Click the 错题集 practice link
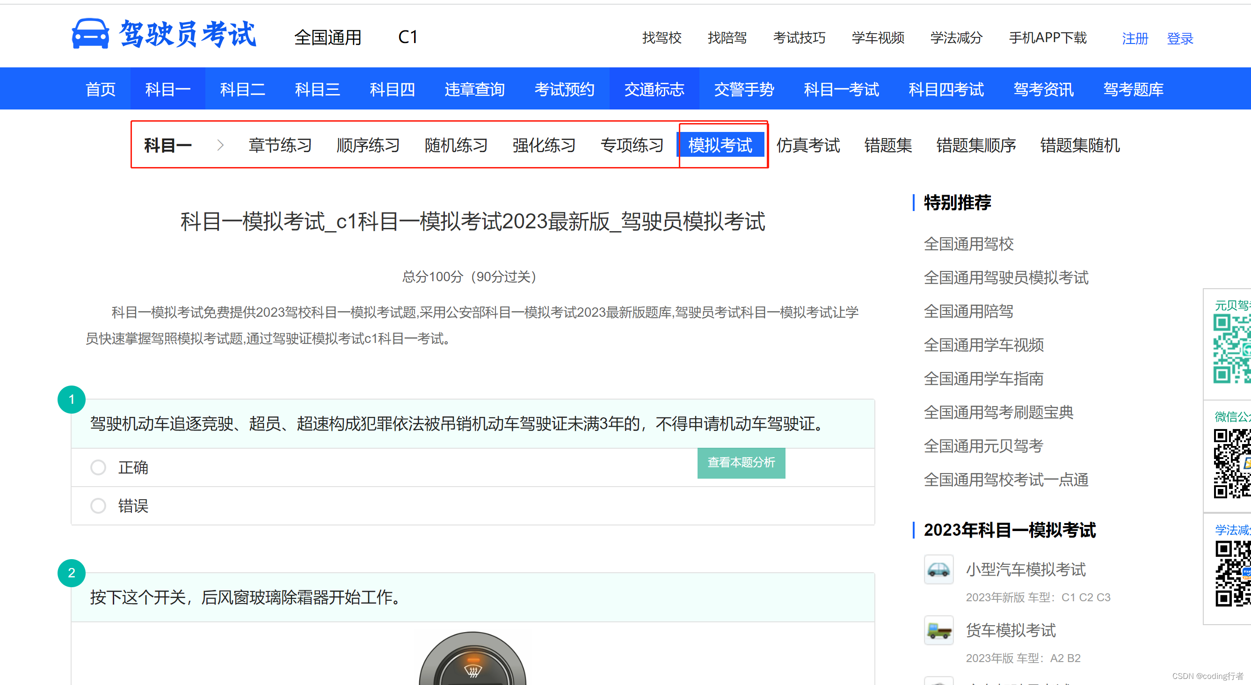The height and width of the screenshot is (685, 1251). [888, 145]
